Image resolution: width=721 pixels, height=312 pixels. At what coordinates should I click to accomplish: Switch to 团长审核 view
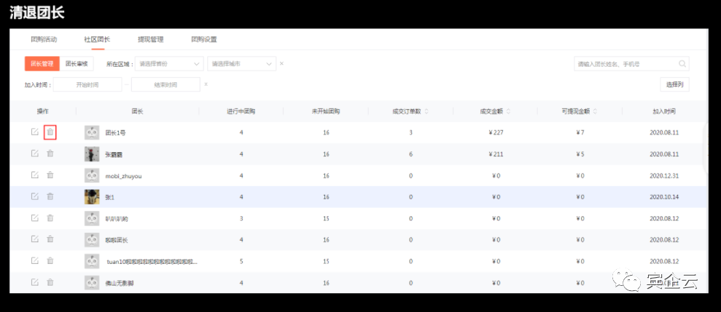coord(77,64)
